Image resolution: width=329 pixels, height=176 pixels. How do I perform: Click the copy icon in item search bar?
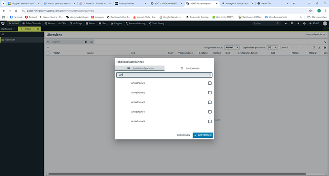(86, 42)
